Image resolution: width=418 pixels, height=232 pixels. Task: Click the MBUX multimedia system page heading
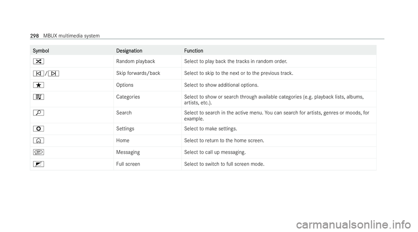tap(71, 36)
